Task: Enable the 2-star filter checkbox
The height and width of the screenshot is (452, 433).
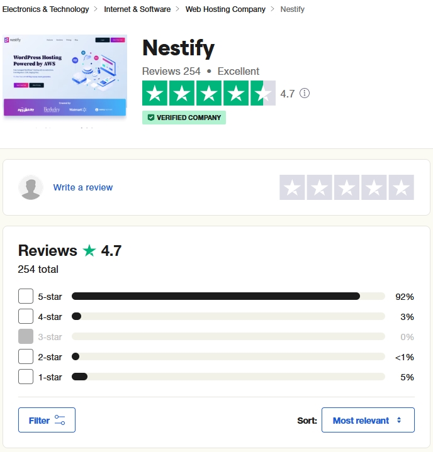Action: pos(26,356)
